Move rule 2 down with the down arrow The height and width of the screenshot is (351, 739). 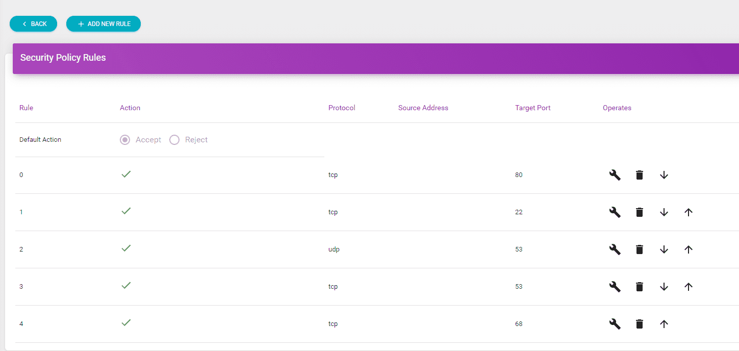click(x=664, y=249)
